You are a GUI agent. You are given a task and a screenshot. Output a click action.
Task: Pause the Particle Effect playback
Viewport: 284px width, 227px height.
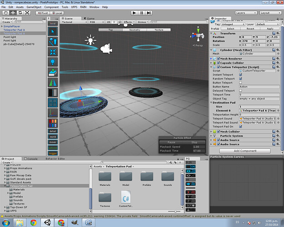click(171, 142)
